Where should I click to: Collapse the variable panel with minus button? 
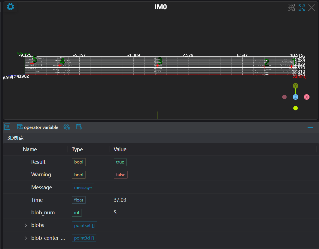(x=310, y=127)
